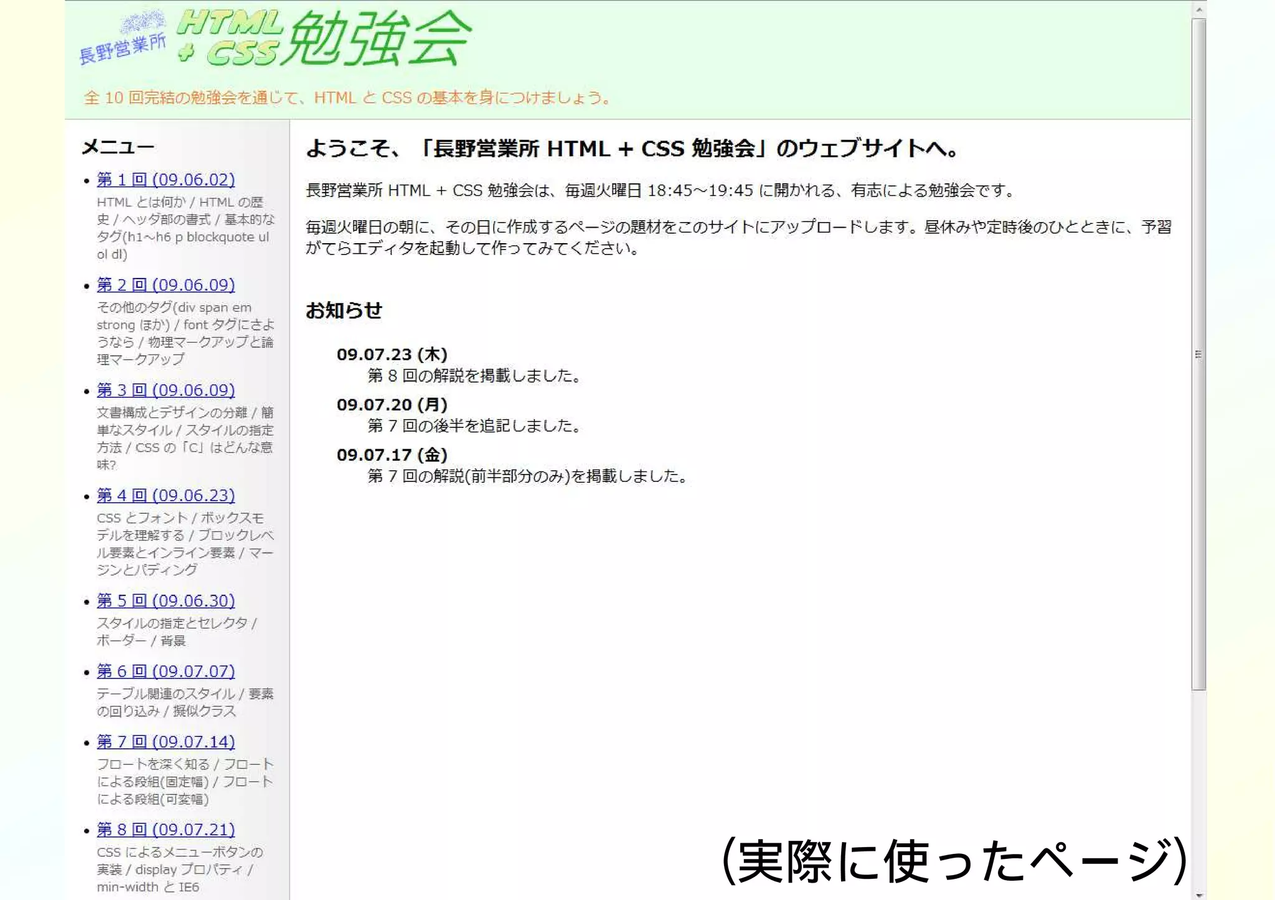Click the ようこそ welcome heading
Image resolution: width=1275 pixels, height=900 pixels.
click(x=632, y=149)
